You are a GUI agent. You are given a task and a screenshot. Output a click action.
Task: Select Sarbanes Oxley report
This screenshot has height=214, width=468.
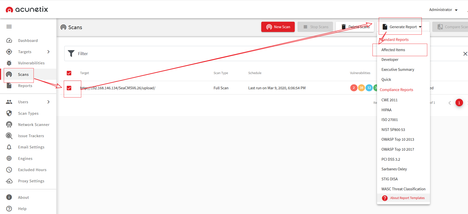(x=394, y=169)
